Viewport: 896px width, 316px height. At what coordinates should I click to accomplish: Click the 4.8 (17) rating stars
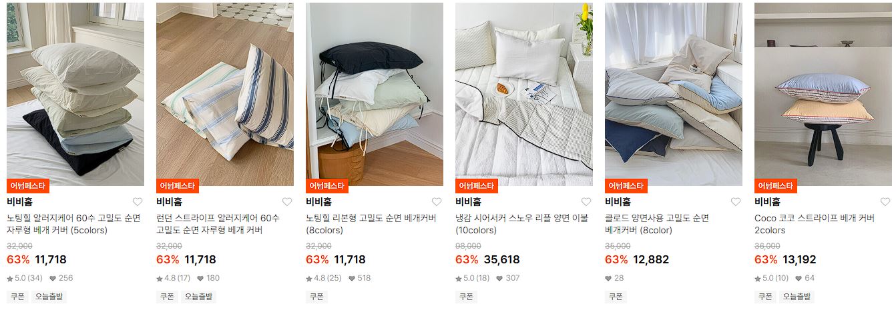pos(174,278)
